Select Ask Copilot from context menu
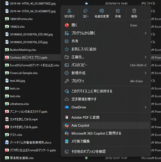This screenshot has height=162, width=161. pyautogui.click(x=80, y=125)
